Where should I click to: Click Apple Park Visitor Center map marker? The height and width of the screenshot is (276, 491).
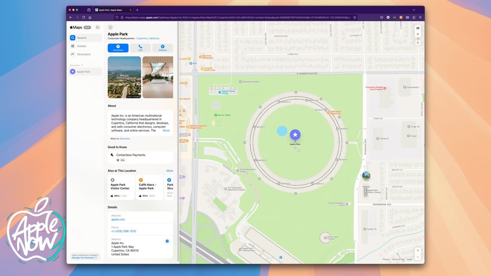pos(366,191)
